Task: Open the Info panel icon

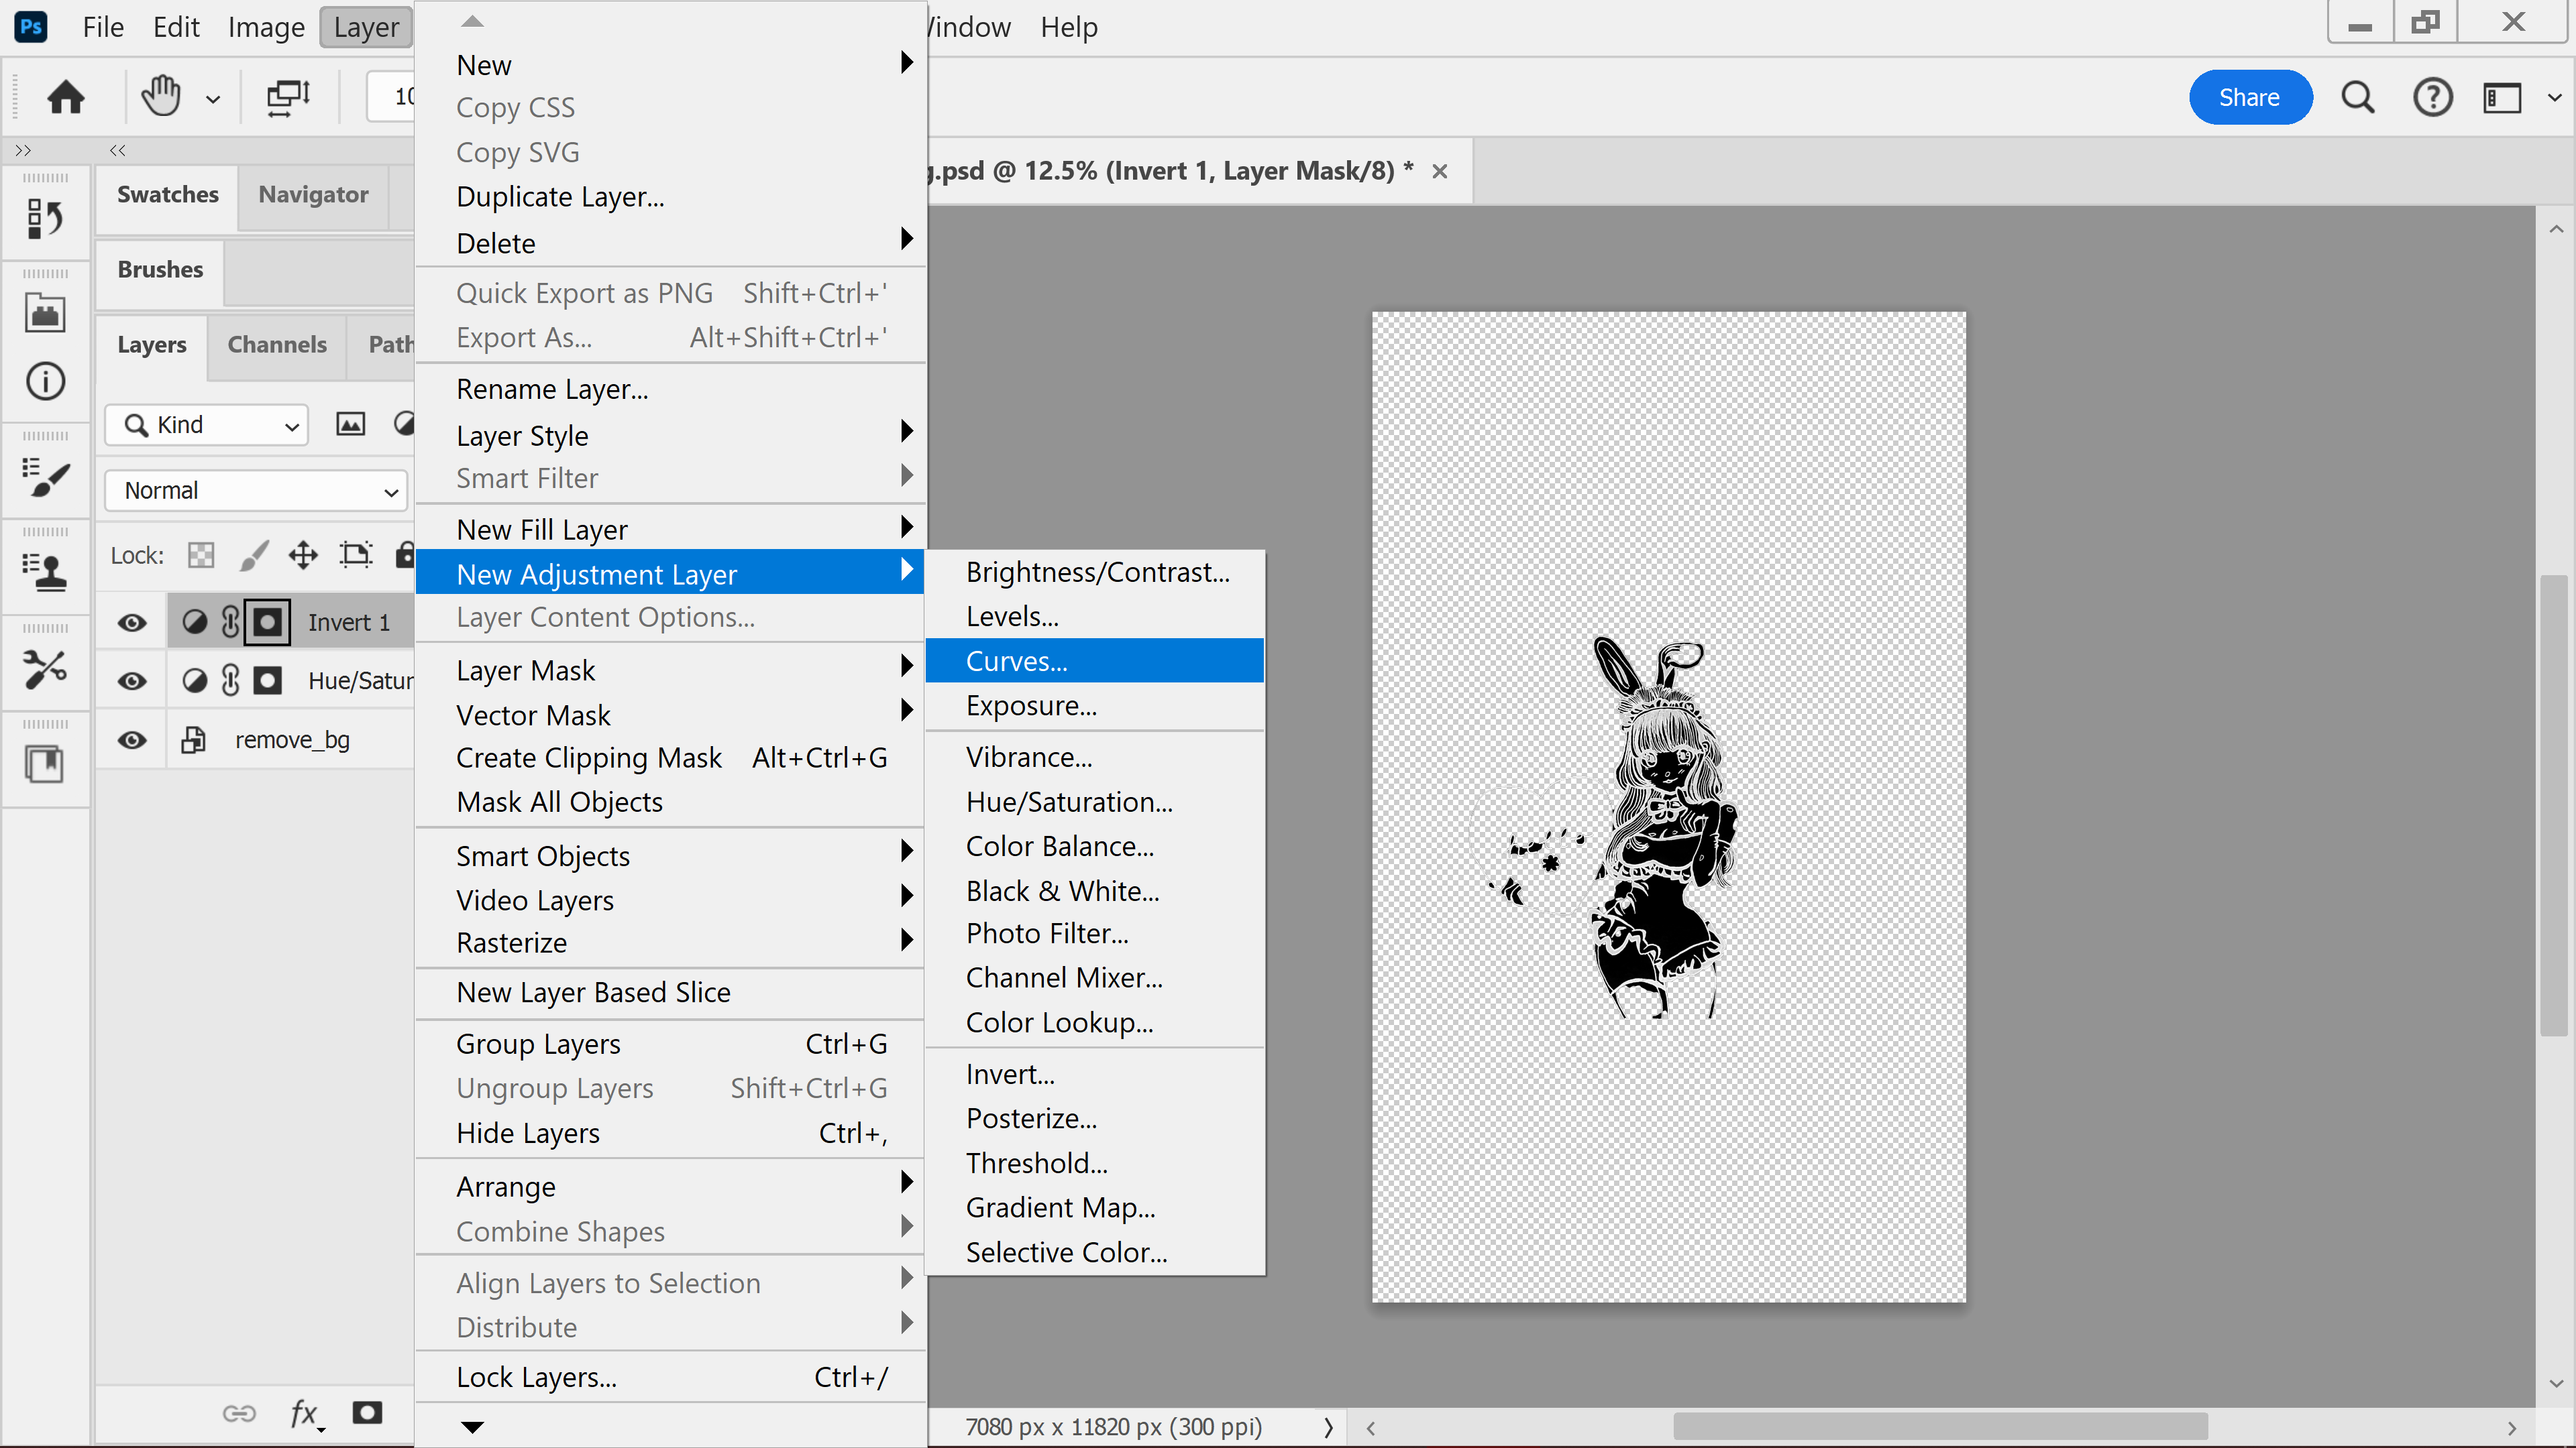Action: click(x=45, y=381)
